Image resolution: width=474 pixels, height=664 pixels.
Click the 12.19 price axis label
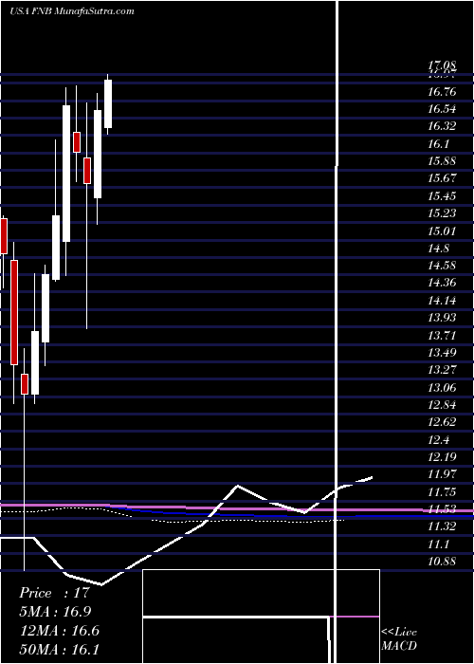[x=442, y=457]
